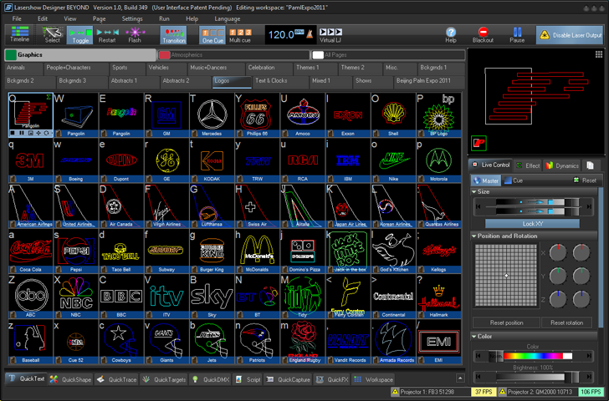This screenshot has width=609, height=401.
Task: Open the Help icon
Action: click(x=451, y=34)
